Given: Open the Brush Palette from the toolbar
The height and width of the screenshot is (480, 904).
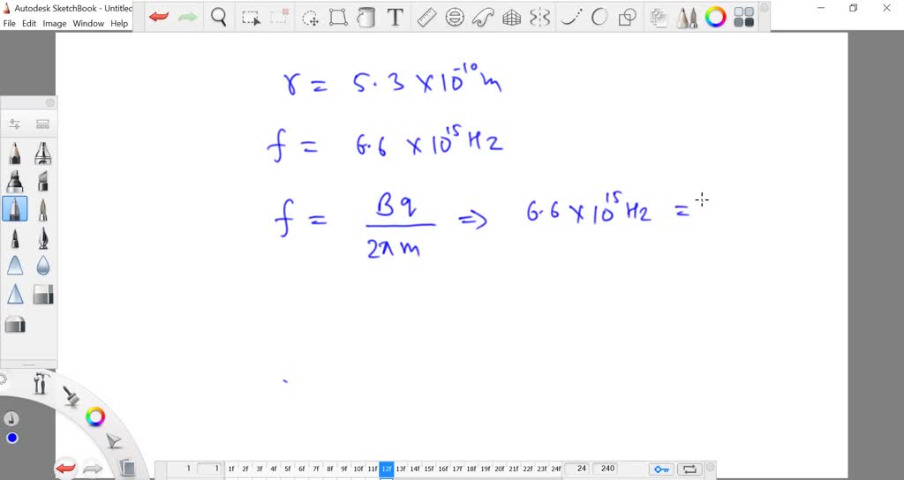Looking at the screenshot, I should [x=687, y=18].
